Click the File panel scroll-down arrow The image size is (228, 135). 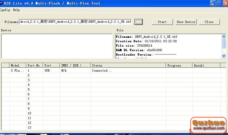point(224,56)
